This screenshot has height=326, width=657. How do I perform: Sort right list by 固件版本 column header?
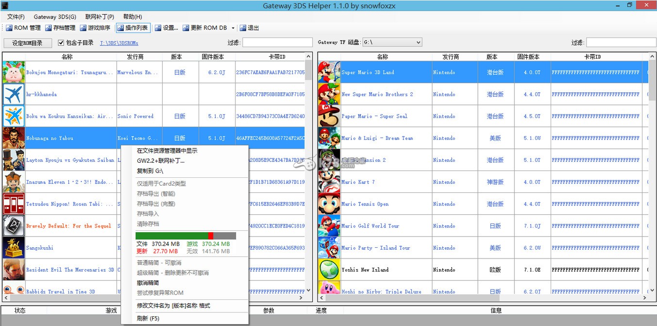(x=528, y=57)
